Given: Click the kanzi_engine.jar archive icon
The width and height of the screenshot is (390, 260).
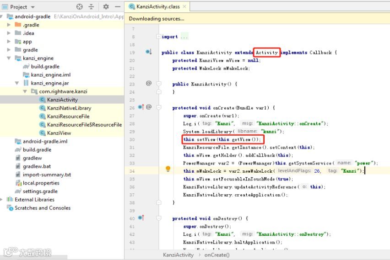Looking at the screenshot, I should pyautogui.click(x=26, y=83).
